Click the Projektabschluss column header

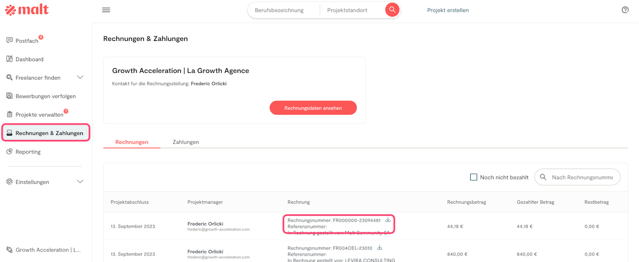(130, 202)
